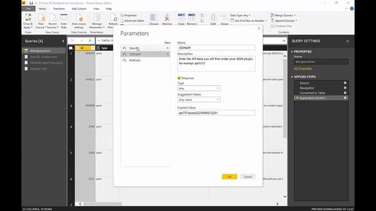The width and height of the screenshot is (376, 211).
Task: Click the Close & Apply icon
Action: 28,18
